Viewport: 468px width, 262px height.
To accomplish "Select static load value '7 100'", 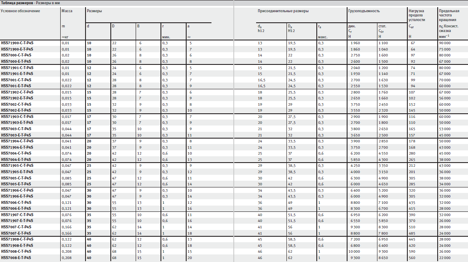I will pyautogui.click(x=383, y=203).
